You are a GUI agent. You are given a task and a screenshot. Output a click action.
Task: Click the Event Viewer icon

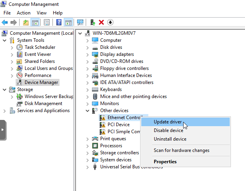20,54
